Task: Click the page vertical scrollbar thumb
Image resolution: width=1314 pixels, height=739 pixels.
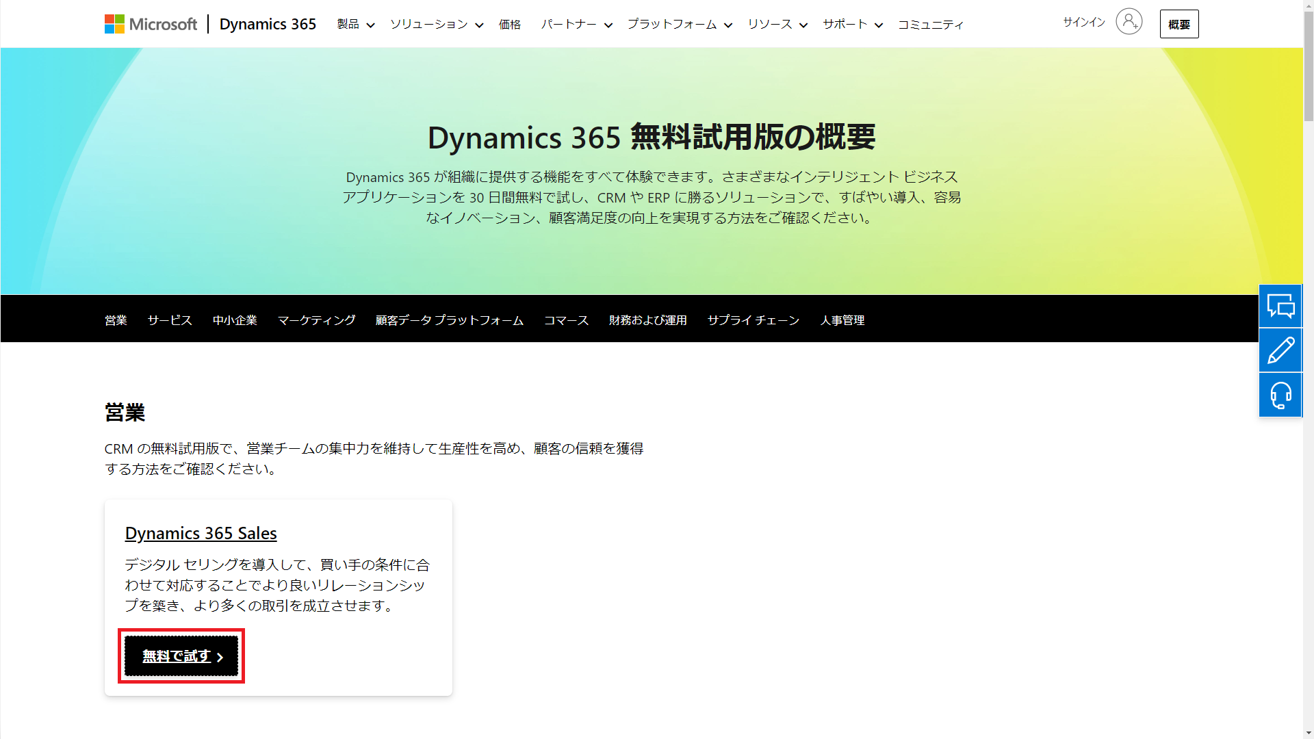Action: tap(1308, 67)
